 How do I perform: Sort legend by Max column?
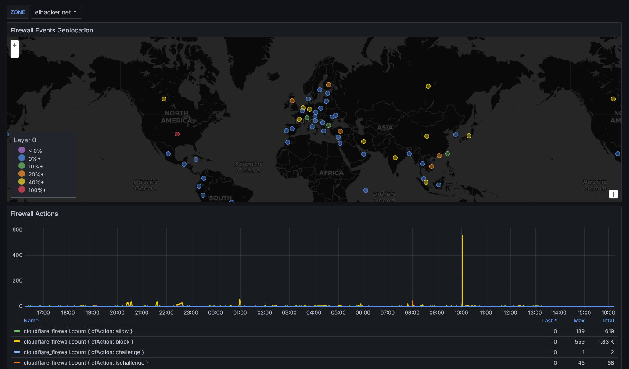pyautogui.click(x=579, y=321)
